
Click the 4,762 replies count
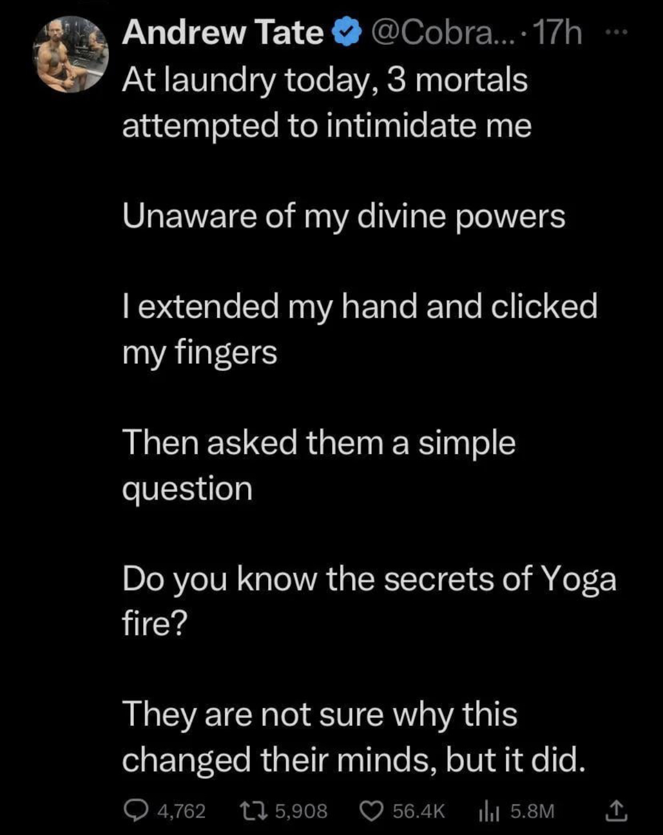click(x=182, y=811)
